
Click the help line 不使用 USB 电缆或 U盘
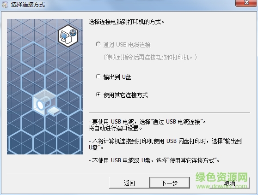click(154, 160)
